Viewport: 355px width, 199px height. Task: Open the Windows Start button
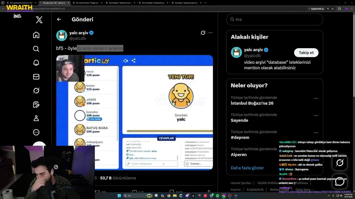click(x=119, y=196)
